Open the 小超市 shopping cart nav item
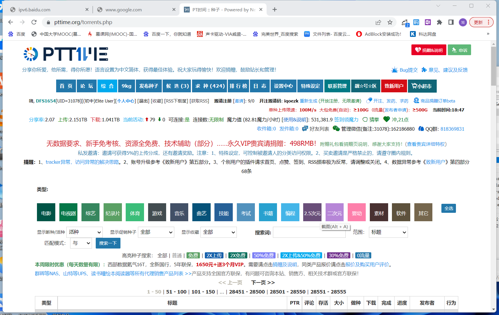 pos(422,86)
